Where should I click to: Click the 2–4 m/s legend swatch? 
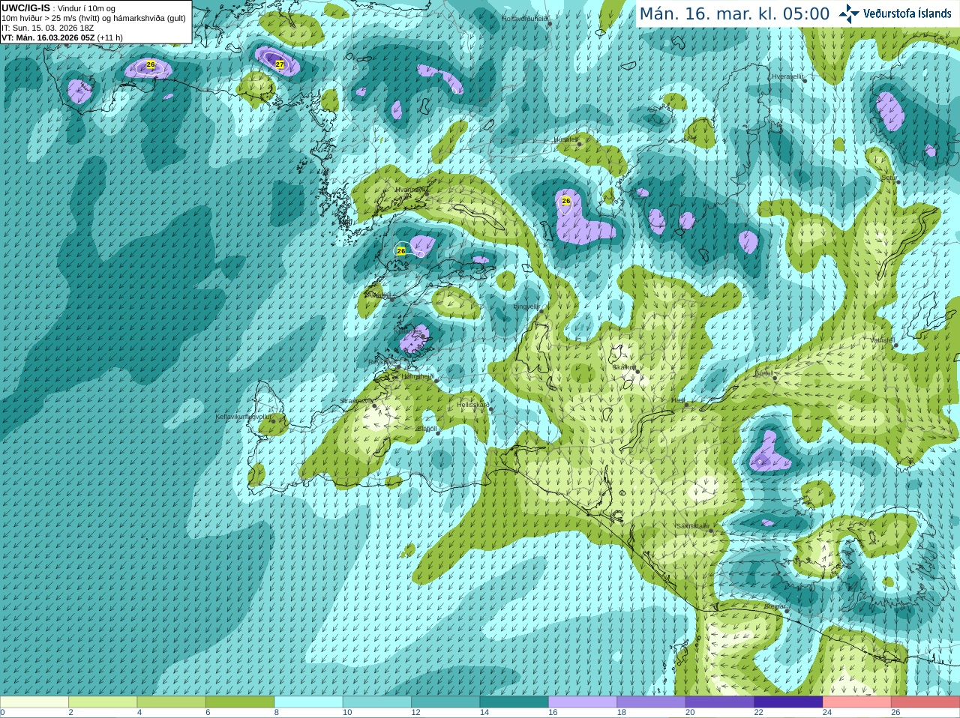[103, 702]
